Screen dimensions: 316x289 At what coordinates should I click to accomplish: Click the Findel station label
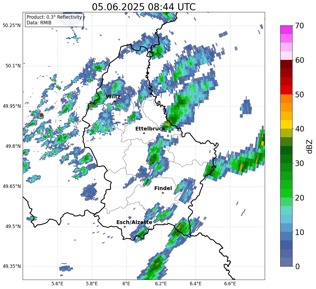pyautogui.click(x=163, y=188)
